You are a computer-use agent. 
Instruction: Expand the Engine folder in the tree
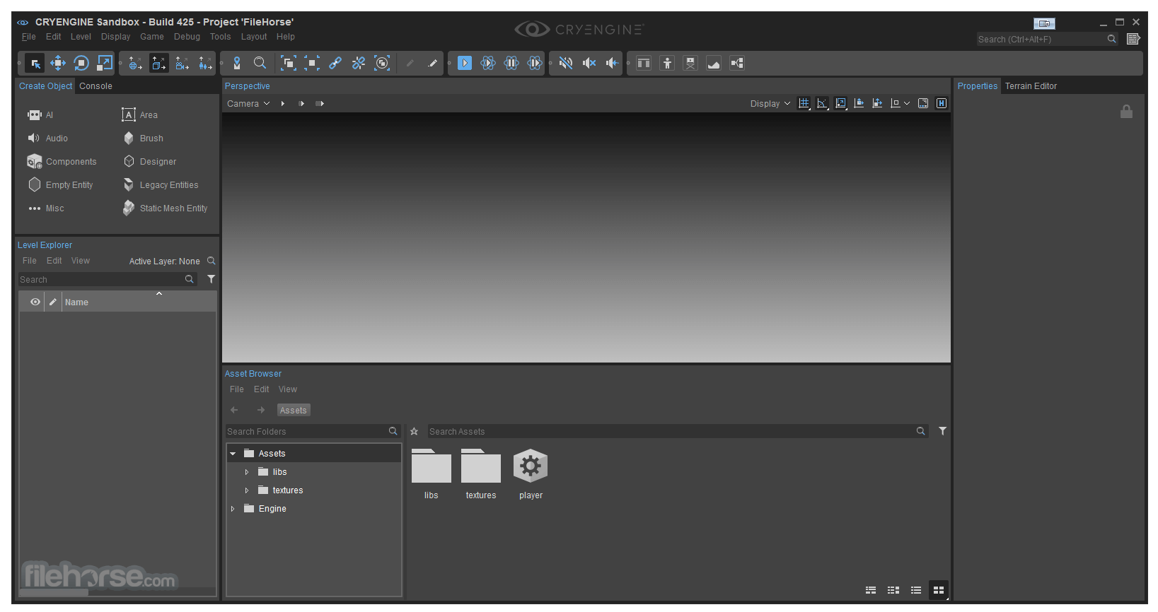(233, 509)
